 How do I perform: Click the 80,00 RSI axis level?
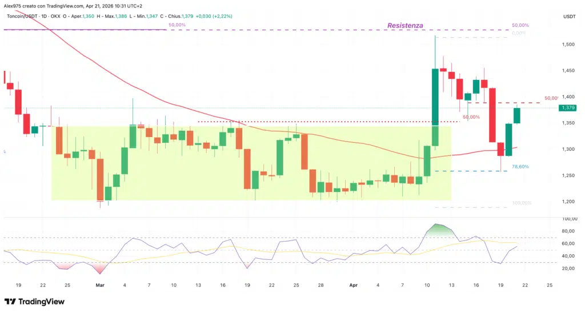tap(568, 231)
